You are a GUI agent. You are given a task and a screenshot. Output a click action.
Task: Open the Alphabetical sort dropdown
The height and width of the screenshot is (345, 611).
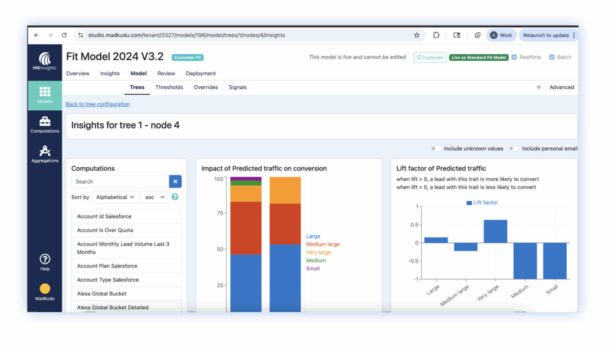[x=116, y=197]
